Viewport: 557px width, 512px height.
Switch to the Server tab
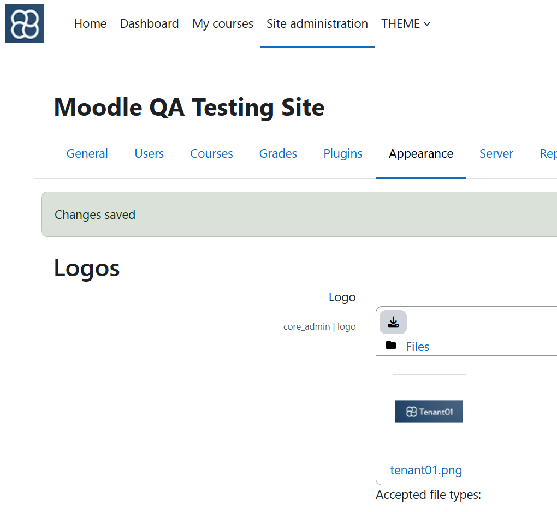coord(496,154)
